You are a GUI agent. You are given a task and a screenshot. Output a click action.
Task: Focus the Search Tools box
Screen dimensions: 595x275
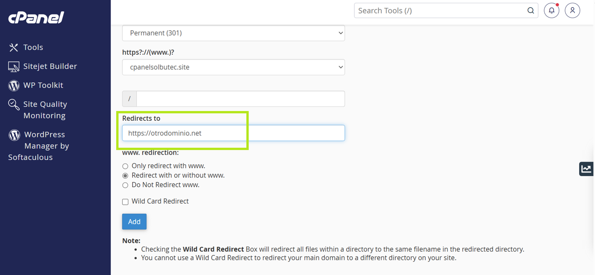click(x=439, y=11)
